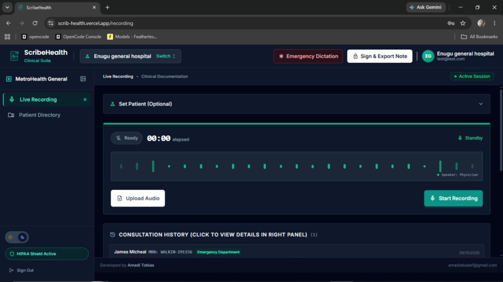This screenshot has width=503, height=282.
Task: Open Live Recording in the sidebar
Action: click(47, 100)
